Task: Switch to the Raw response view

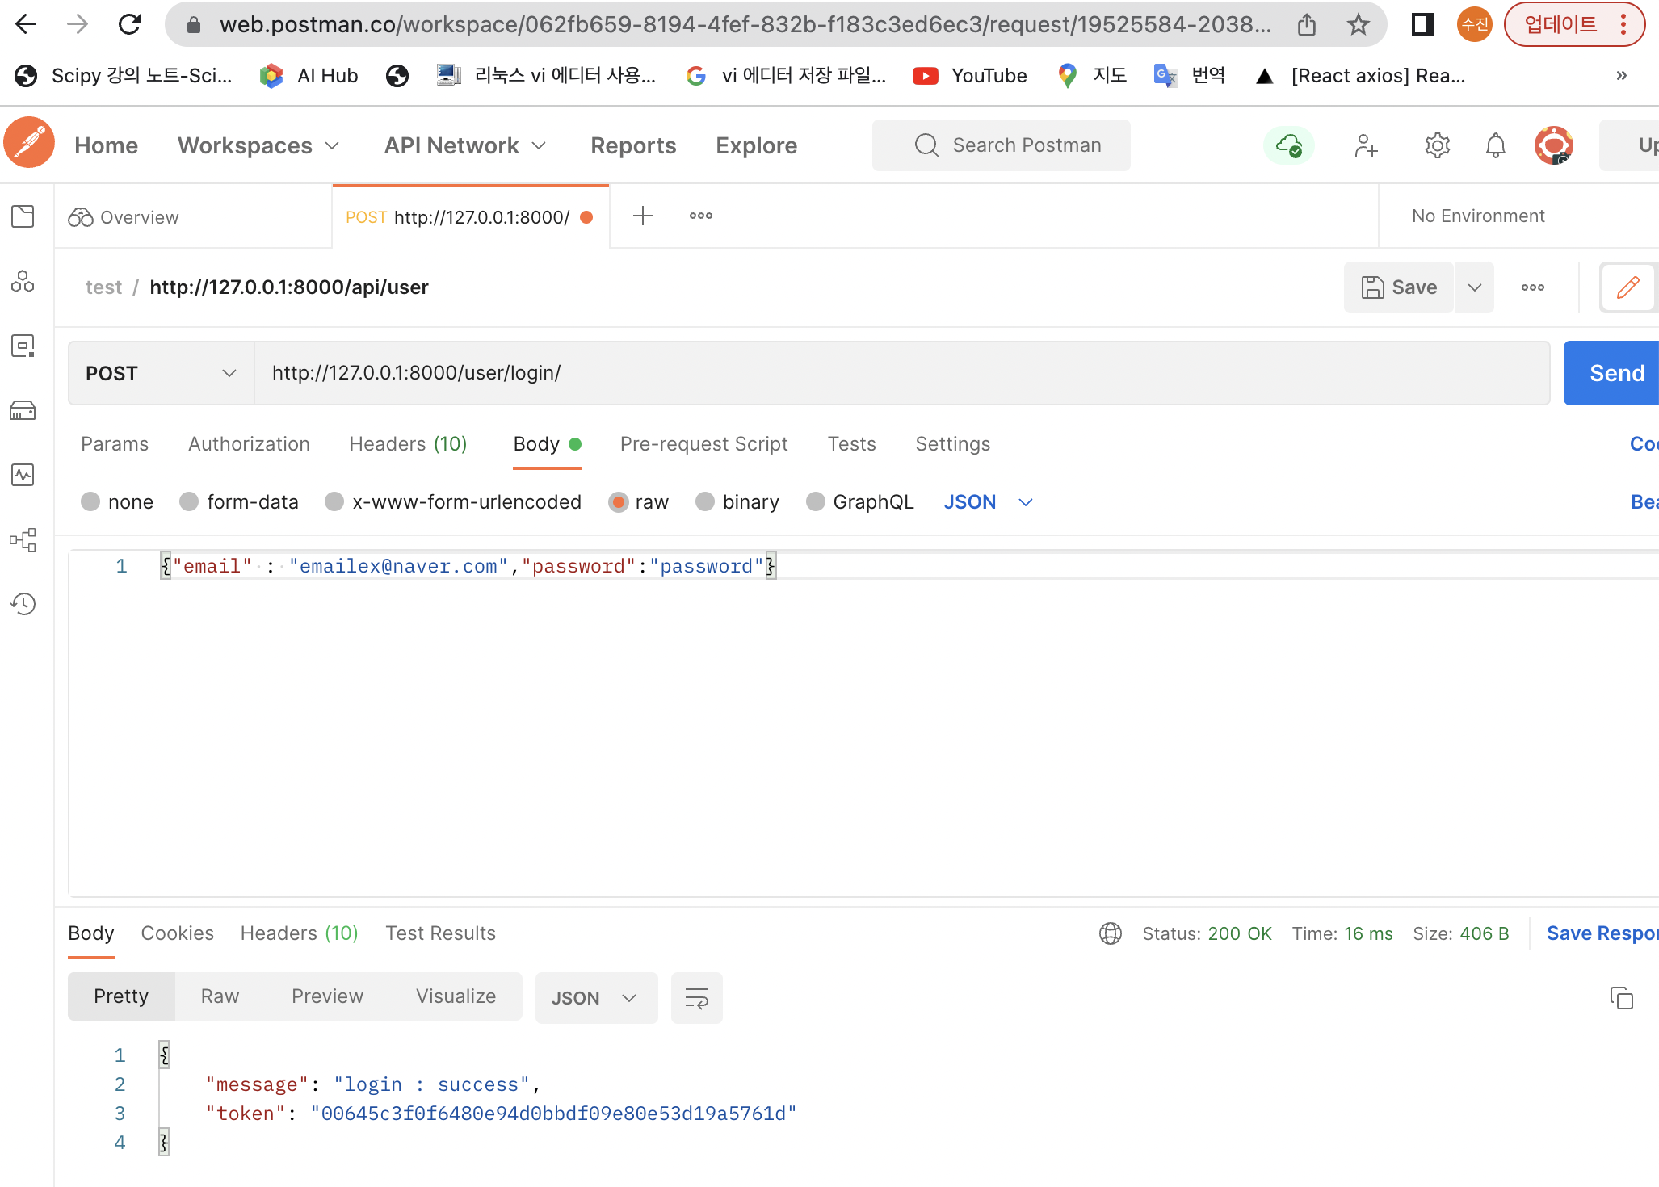Action: tap(220, 996)
